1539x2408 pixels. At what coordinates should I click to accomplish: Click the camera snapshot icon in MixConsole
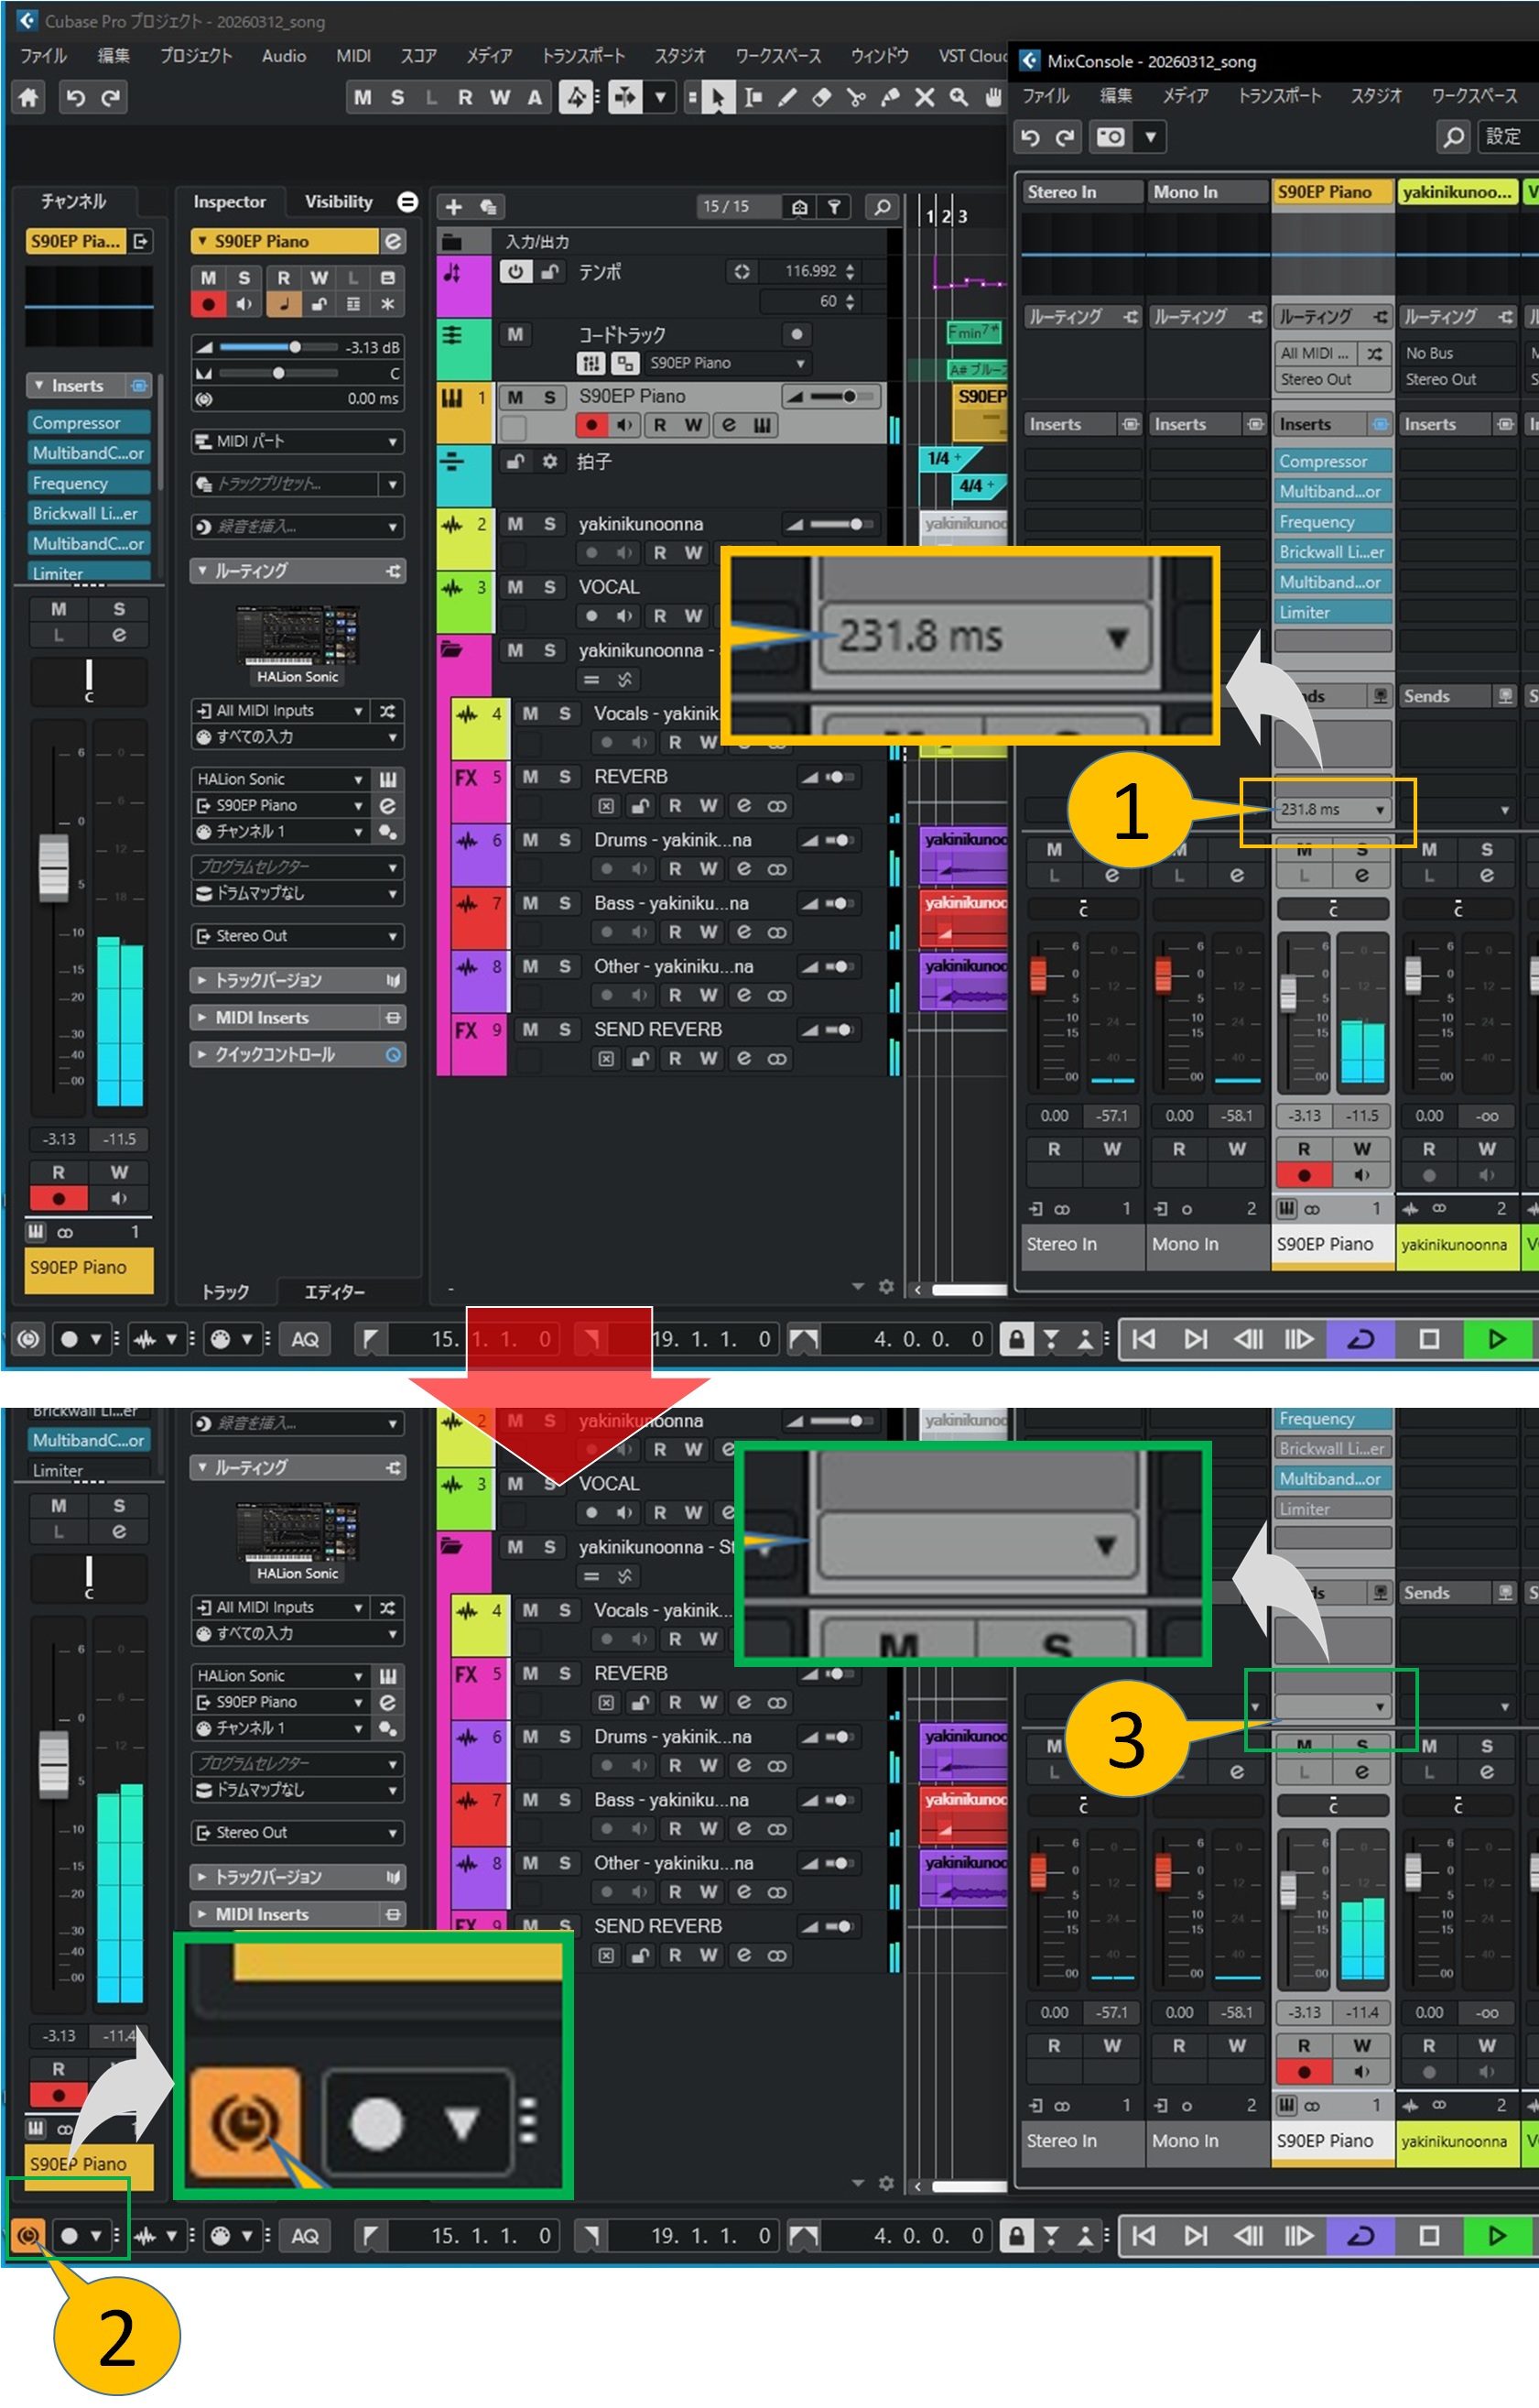click(1111, 137)
